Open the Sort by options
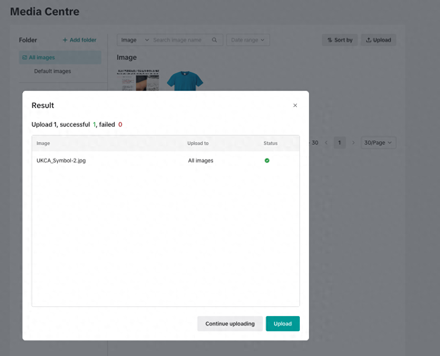This screenshot has width=440, height=356. 339,40
